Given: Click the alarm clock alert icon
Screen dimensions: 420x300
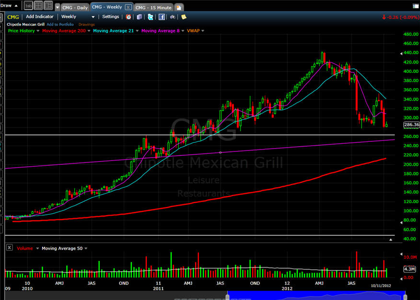Looking at the screenshot, I should pos(128,17).
